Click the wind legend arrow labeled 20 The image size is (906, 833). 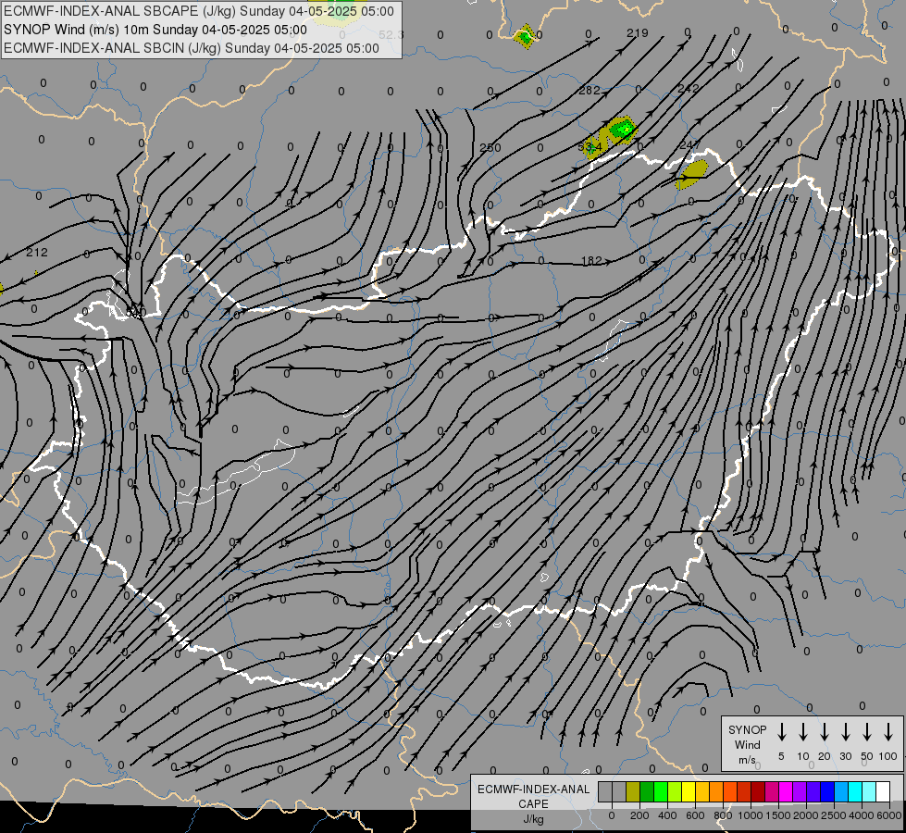825,732
